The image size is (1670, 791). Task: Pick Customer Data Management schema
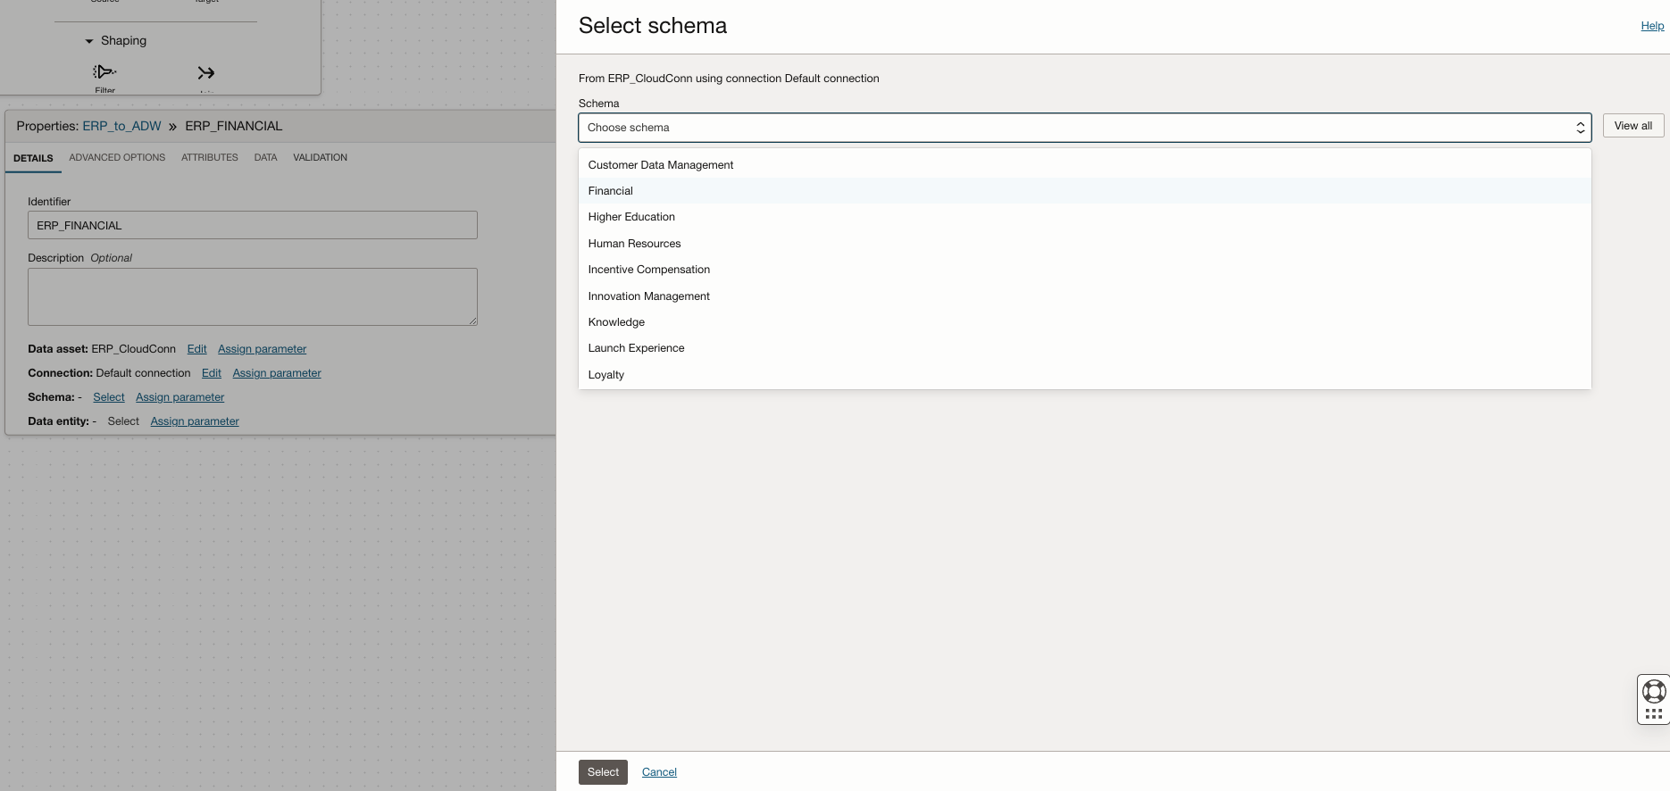(x=661, y=165)
